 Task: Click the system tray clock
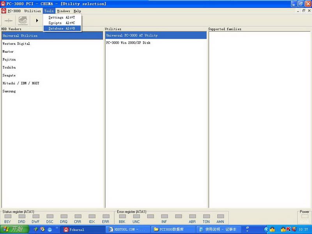pos(303,230)
